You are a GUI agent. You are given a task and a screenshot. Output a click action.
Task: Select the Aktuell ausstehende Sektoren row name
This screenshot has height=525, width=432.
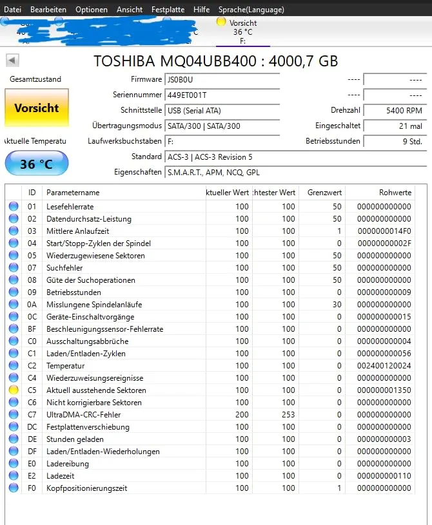[x=96, y=390]
